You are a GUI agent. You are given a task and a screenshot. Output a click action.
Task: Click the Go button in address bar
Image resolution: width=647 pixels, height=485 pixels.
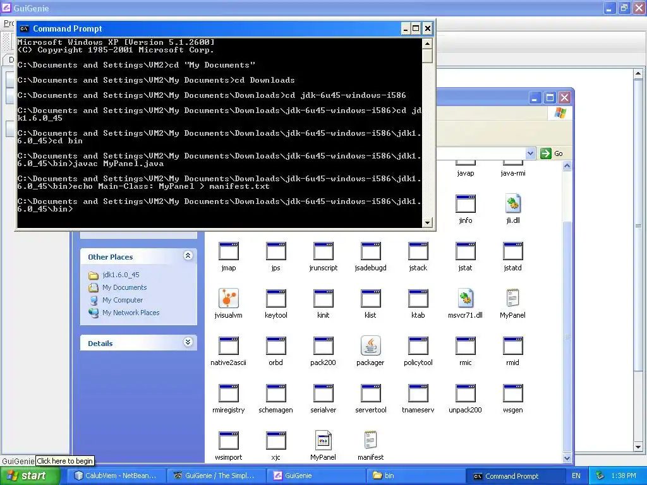552,153
